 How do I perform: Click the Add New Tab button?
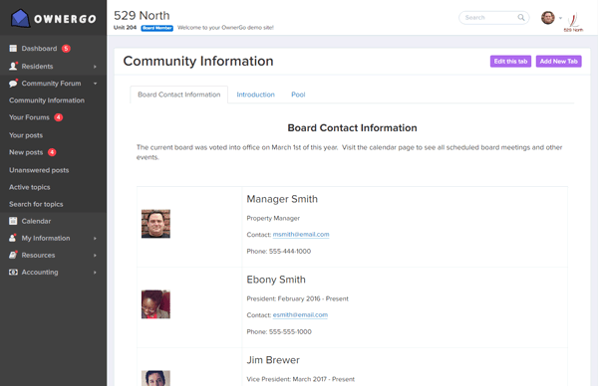point(559,62)
